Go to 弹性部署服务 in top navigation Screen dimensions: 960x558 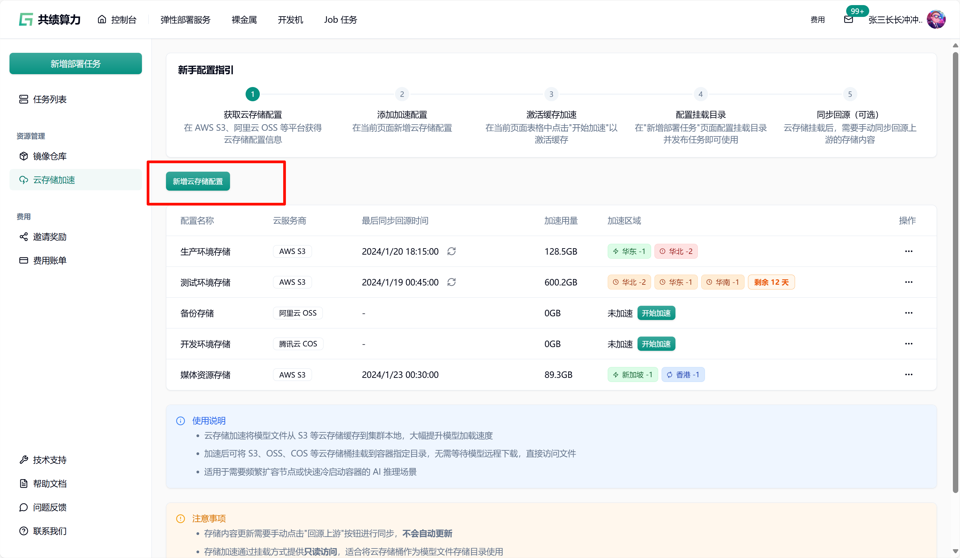185,19
